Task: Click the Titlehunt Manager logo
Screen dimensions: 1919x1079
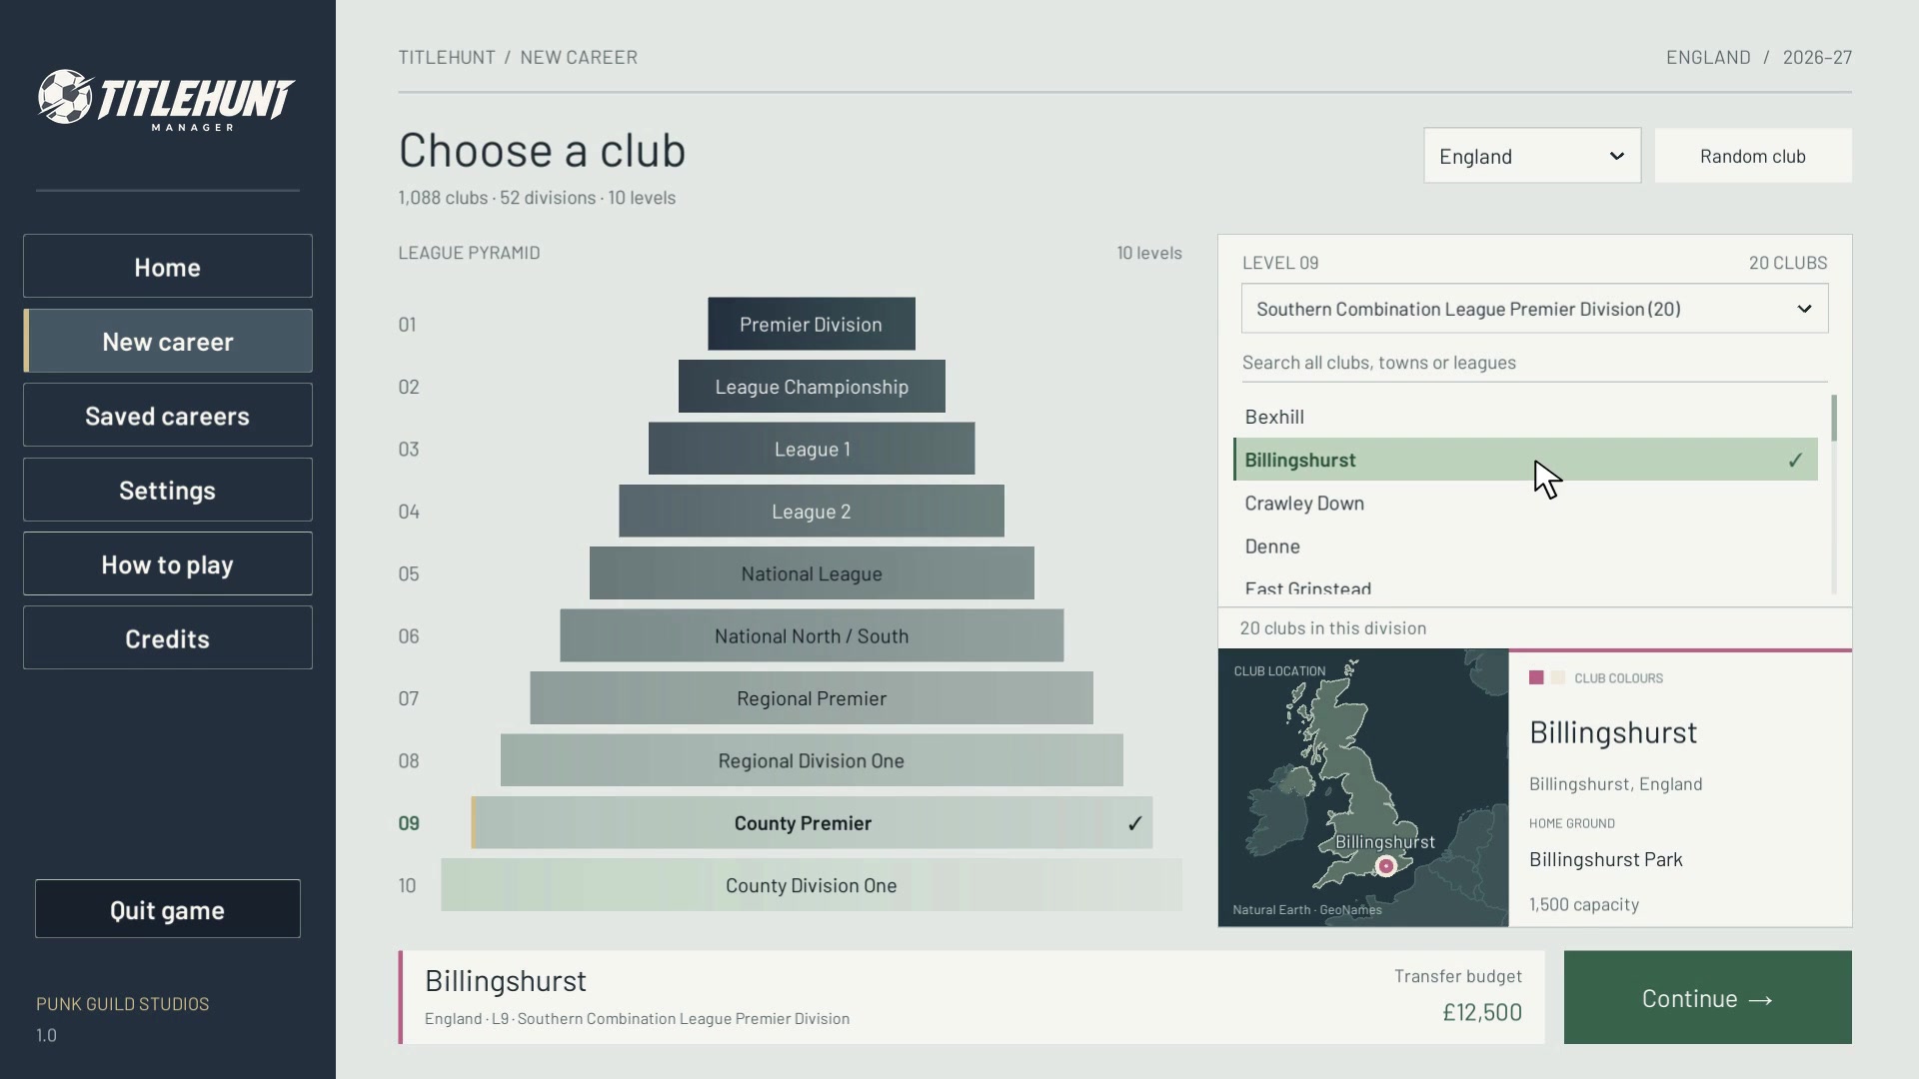Action: pos(167,100)
